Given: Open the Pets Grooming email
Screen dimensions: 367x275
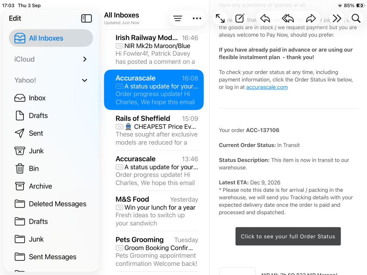Looking at the screenshot, I should [154, 252].
